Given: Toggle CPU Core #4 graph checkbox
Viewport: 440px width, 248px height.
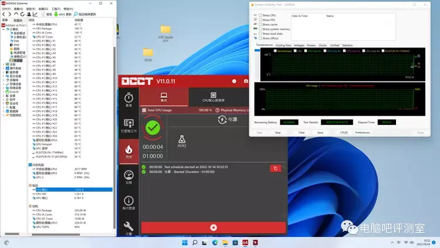Looking at the screenshot, I should click(364, 51).
